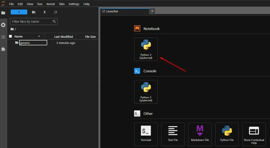Click the Other section terminal icon
The image size is (270, 148).
coord(137,114)
